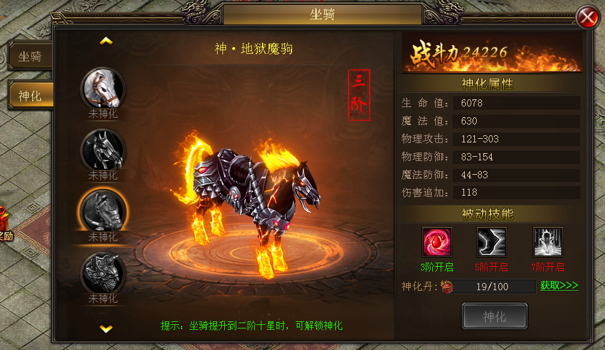
Task: Click the 神化丹 pill item icon
Action: pos(447,287)
